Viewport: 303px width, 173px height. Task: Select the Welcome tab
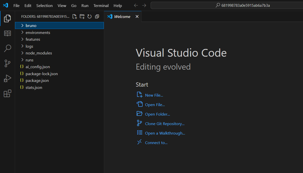(122, 16)
